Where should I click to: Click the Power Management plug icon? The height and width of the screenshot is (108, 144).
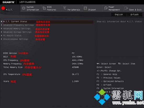(106, 8)
